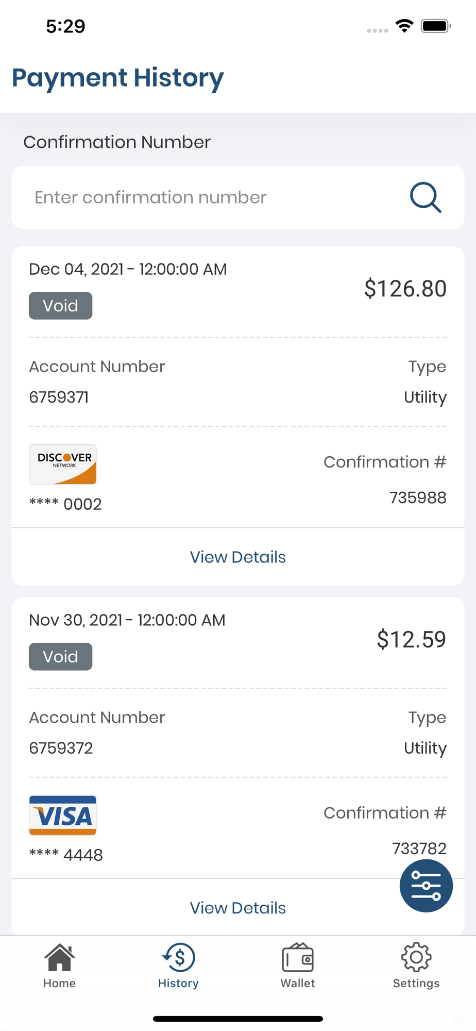Tap confirmation number 733782
The height and width of the screenshot is (1031, 476).
[x=419, y=849]
